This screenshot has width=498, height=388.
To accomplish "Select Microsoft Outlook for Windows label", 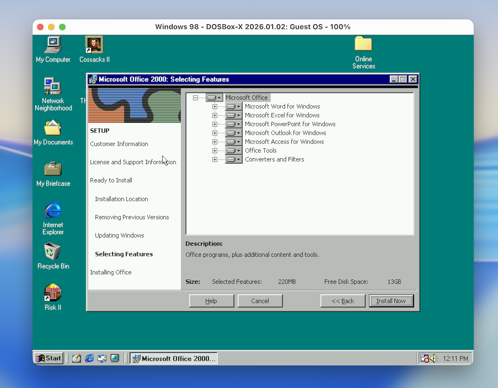I will click(x=285, y=133).
